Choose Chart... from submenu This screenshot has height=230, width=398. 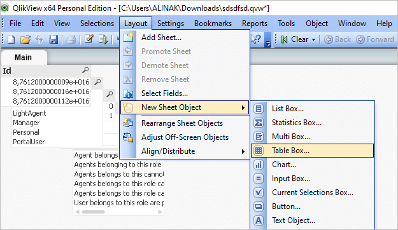312,165
